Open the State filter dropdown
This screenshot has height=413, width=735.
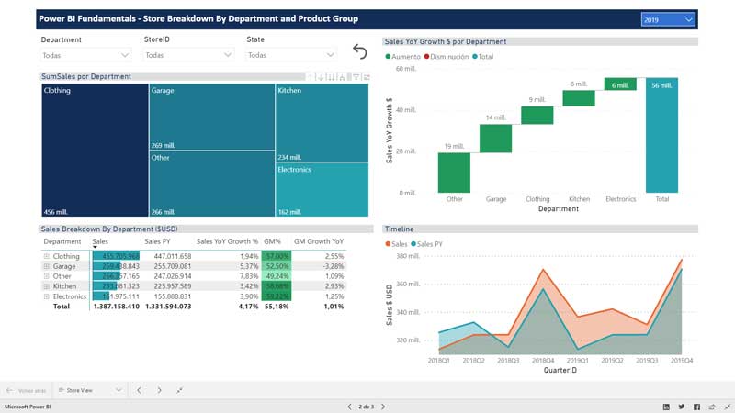point(289,55)
